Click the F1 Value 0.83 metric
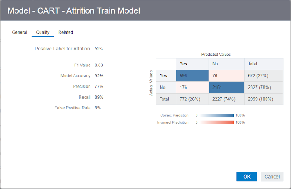 pos(99,65)
